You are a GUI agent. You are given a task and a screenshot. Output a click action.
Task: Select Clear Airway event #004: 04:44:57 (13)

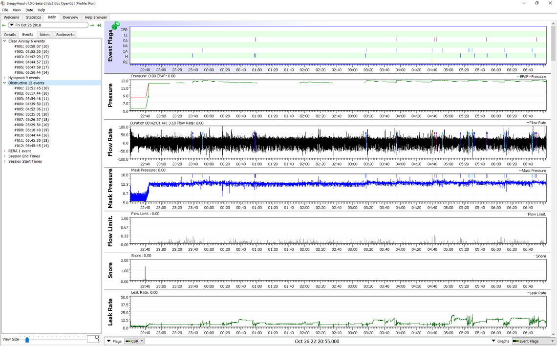[32, 62]
